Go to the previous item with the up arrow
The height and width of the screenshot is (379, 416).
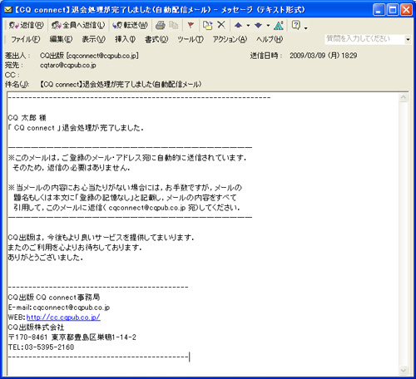click(x=238, y=26)
